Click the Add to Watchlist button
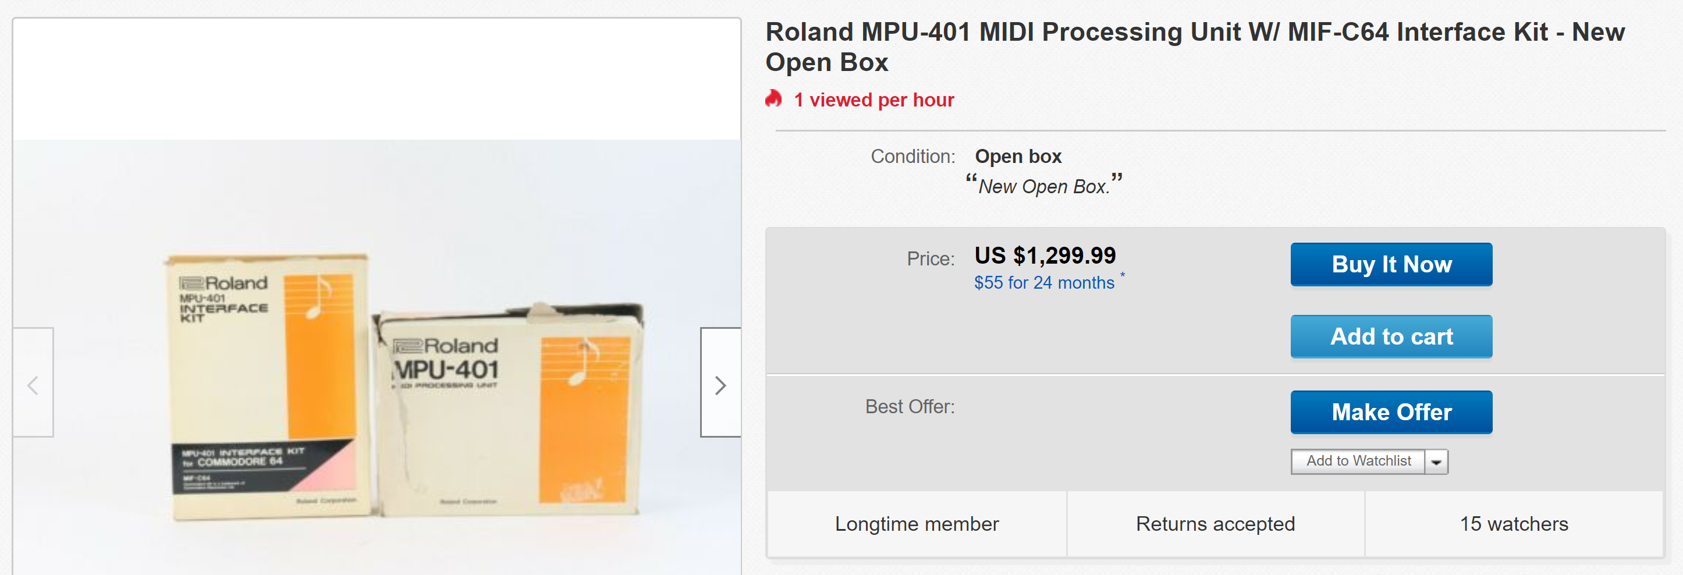 (1358, 462)
